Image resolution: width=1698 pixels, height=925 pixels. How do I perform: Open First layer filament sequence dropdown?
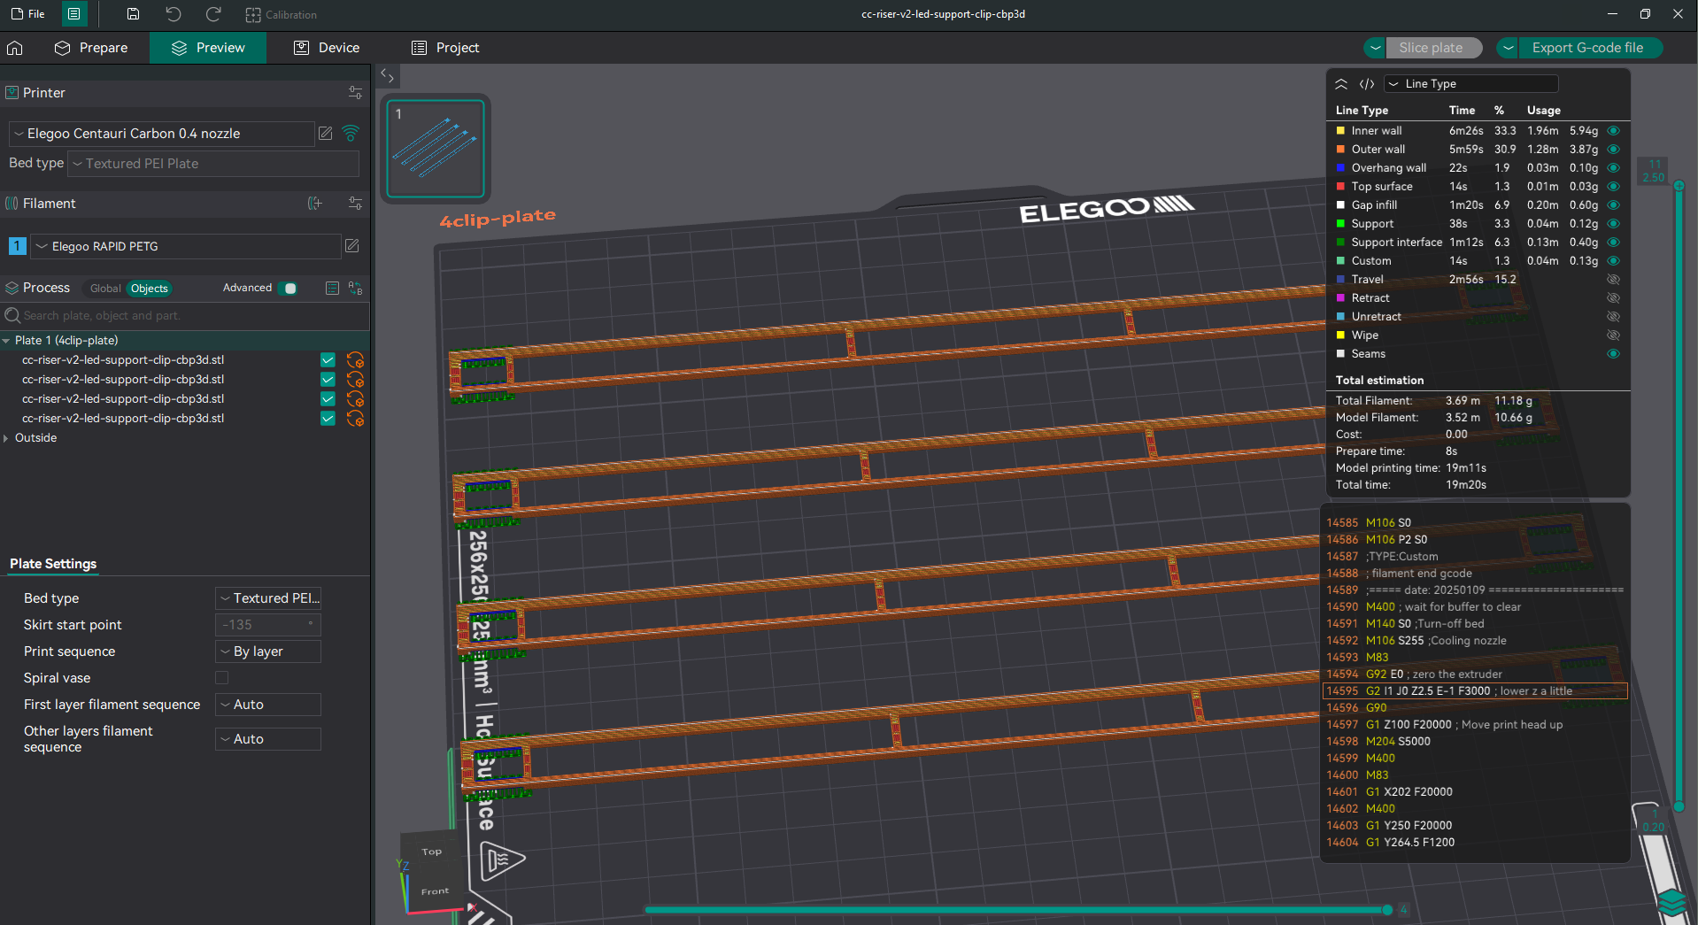point(268,705)
